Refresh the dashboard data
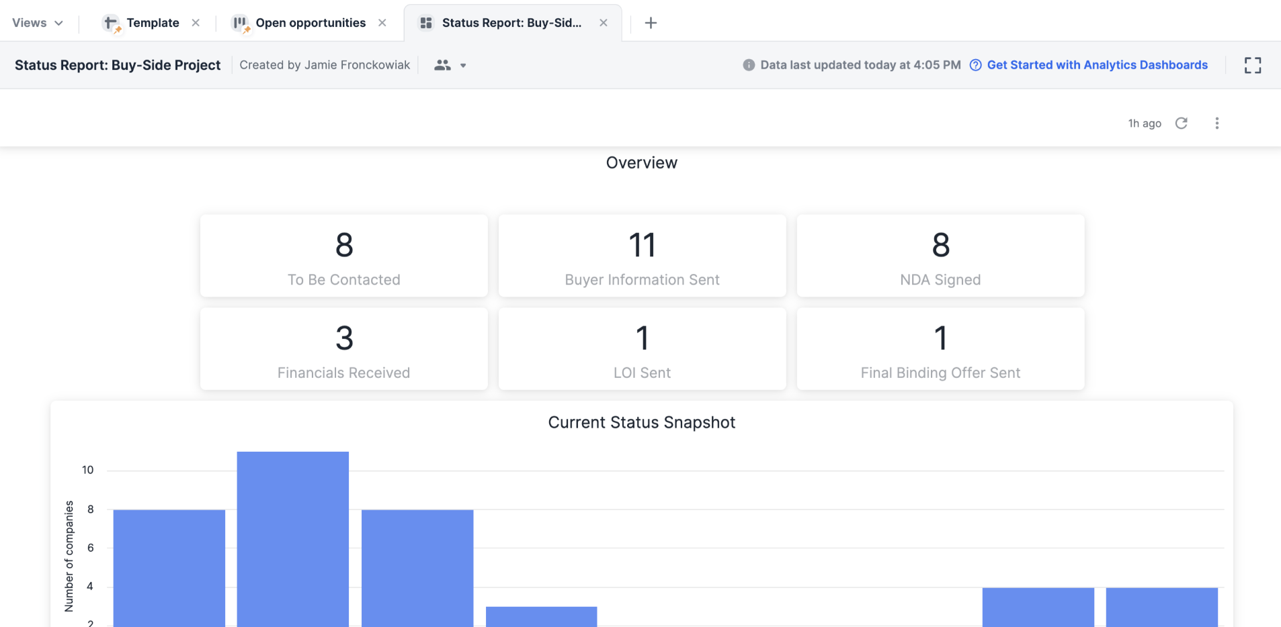Image resolution: width=1281 pixels, height=627 pixels. click(1182, 123)
